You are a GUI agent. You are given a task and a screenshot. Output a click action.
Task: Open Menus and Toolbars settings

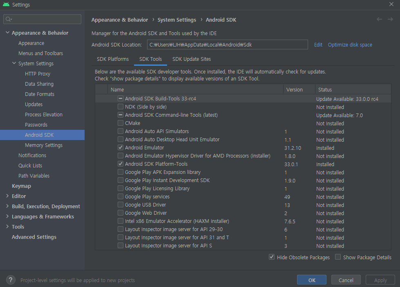(40, 53)
